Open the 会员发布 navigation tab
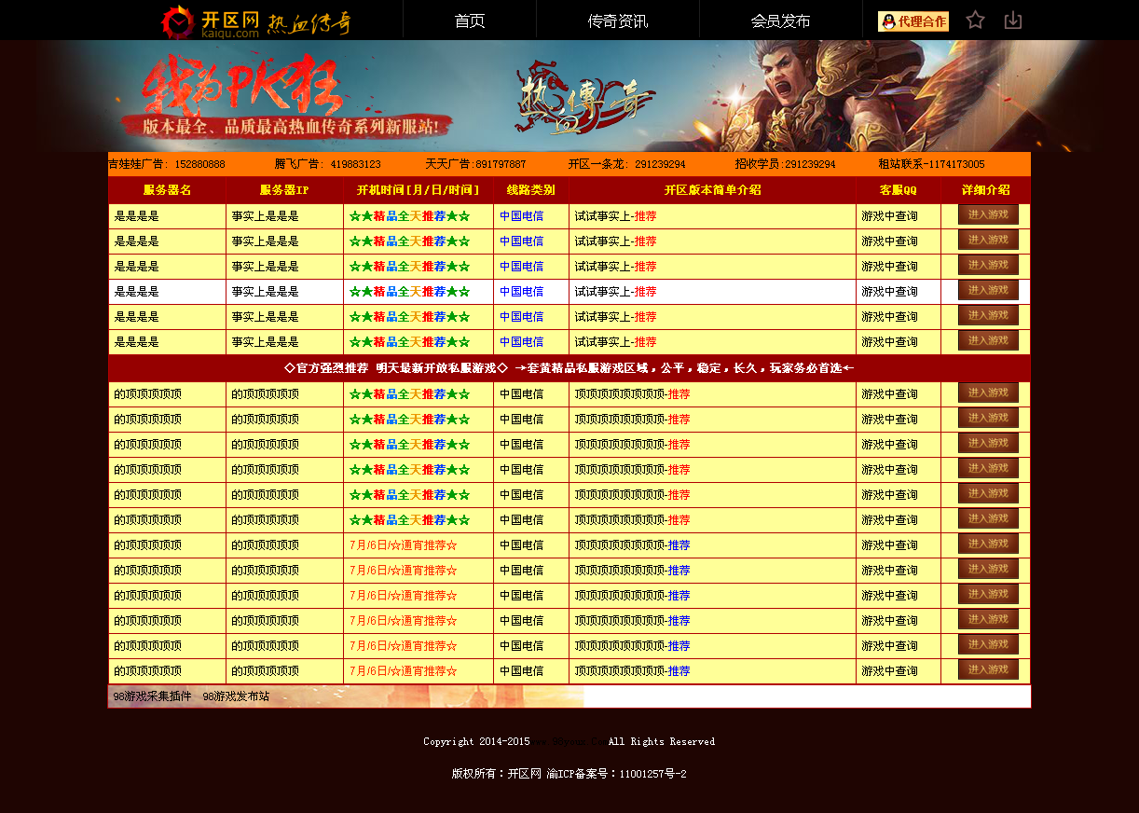This screenshot has width=1139, height=813. (781, 21)
